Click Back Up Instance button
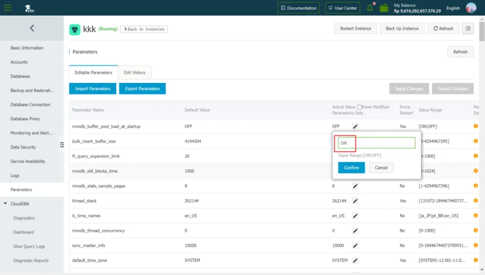This screenshot has height=275, width=485. (x=402, y=28)
